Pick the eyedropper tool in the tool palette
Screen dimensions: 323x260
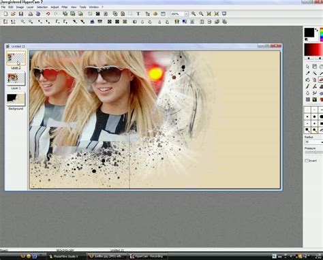308,74
